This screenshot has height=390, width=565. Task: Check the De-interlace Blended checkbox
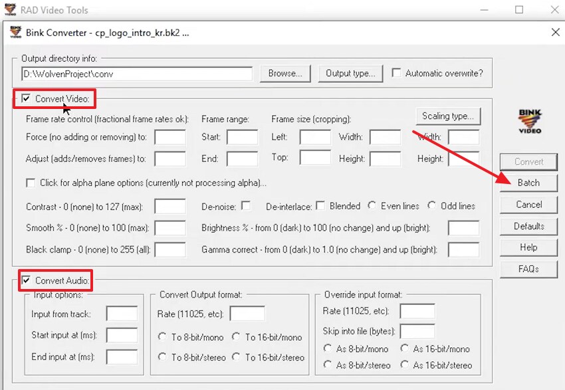point(320,205)
